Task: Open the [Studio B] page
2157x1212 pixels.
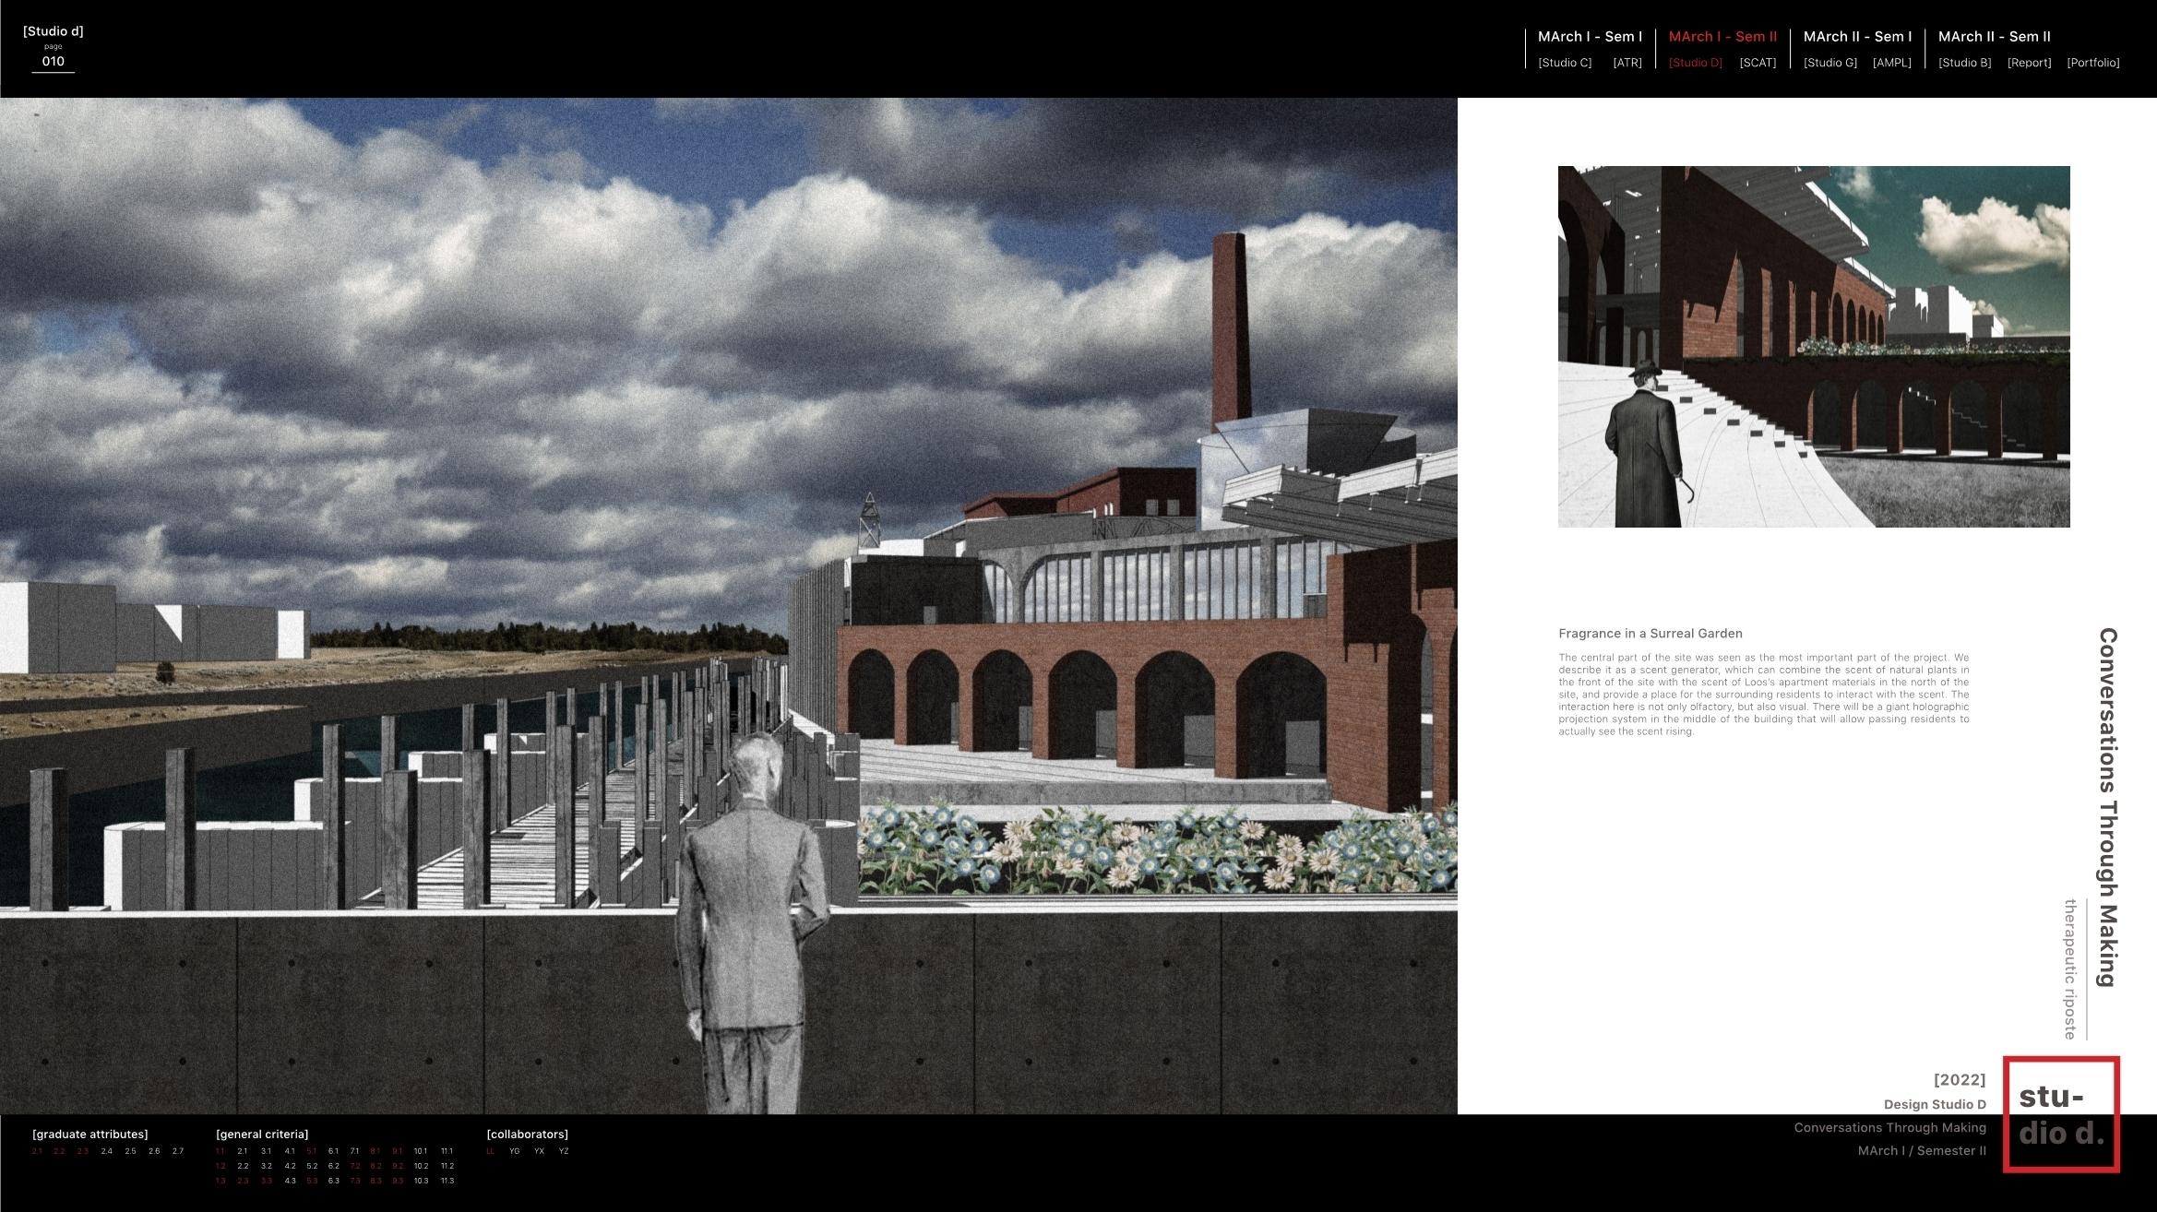Action: point(1964,63)
